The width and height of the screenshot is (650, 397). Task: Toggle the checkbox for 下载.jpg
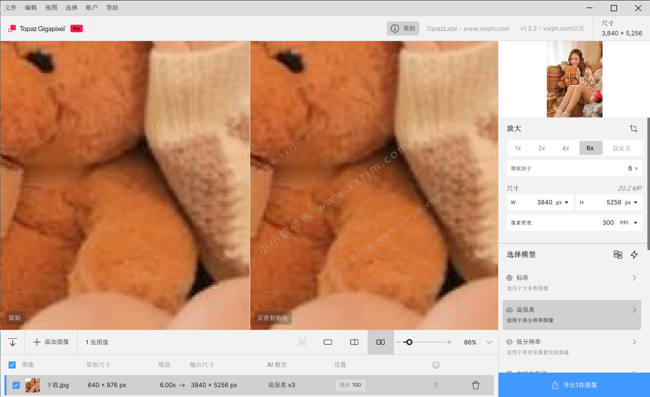tap(16, 385)
